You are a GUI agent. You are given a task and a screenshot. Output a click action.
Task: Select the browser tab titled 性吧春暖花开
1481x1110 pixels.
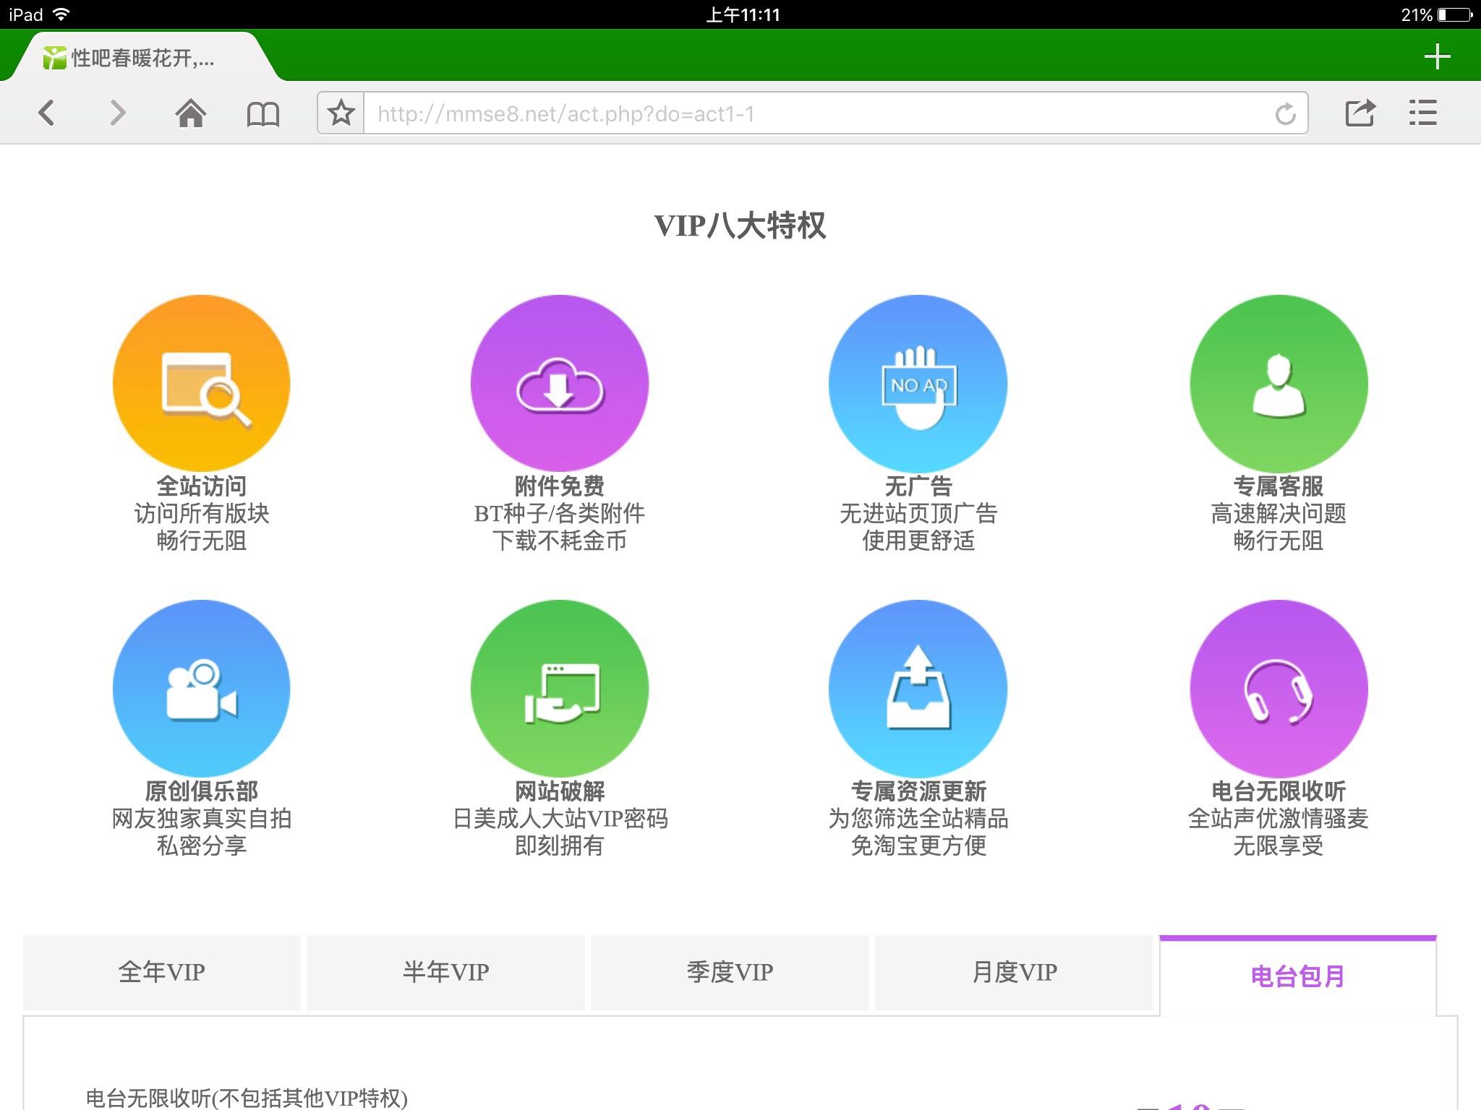pyautogui.click(x=141, y=57)
